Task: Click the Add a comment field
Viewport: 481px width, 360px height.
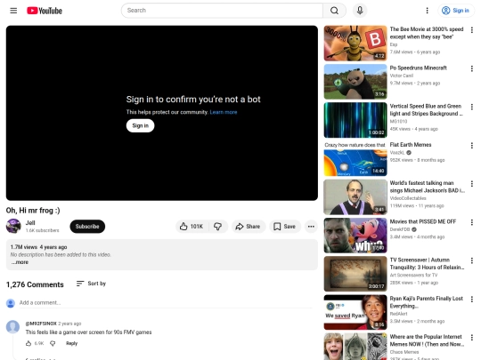Action: 166,303
